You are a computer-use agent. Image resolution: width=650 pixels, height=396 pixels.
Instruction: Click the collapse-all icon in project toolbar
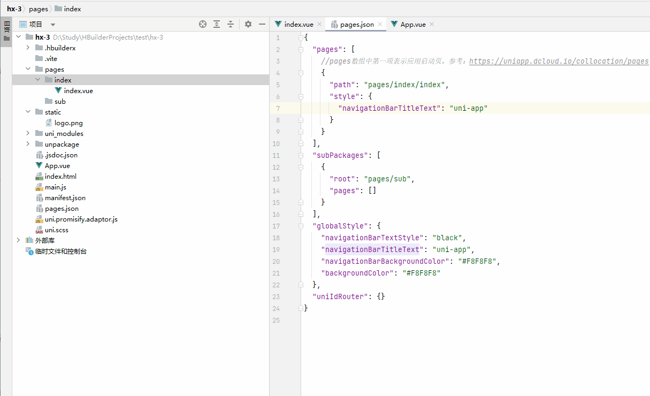tap(230, 24)
